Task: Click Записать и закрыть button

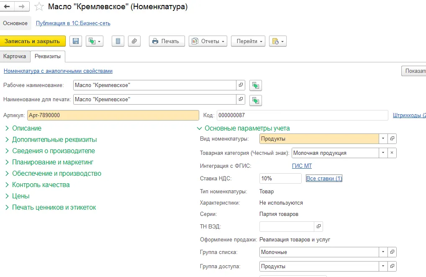Action: click(32, 41)
